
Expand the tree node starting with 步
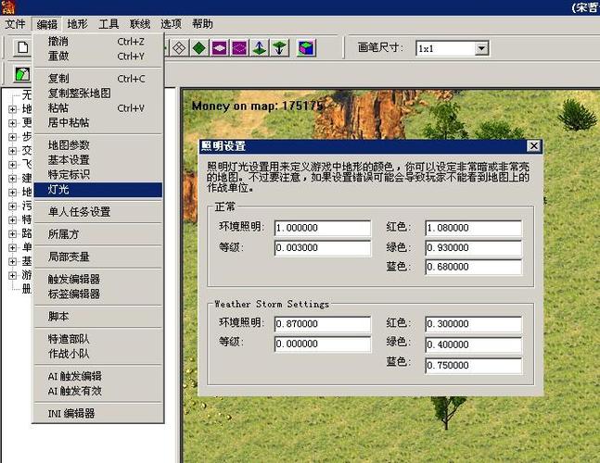(x=13, y=136)
